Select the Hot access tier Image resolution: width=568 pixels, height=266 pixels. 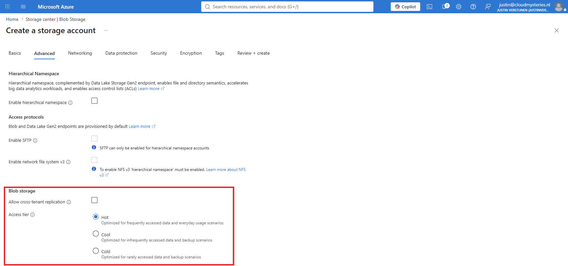(x=96, y=217)
